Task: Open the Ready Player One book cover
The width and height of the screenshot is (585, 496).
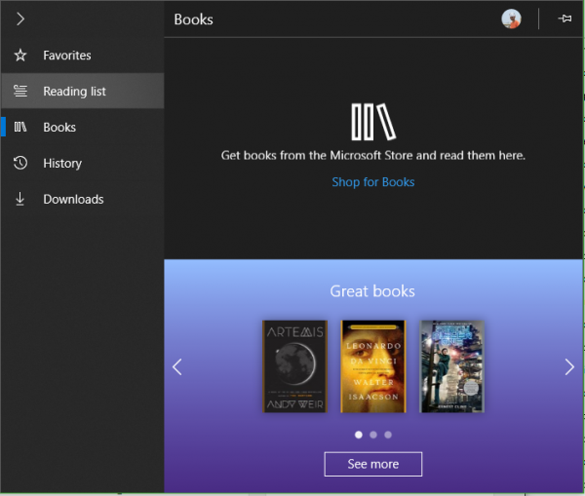Action: (x=451, y=366)
